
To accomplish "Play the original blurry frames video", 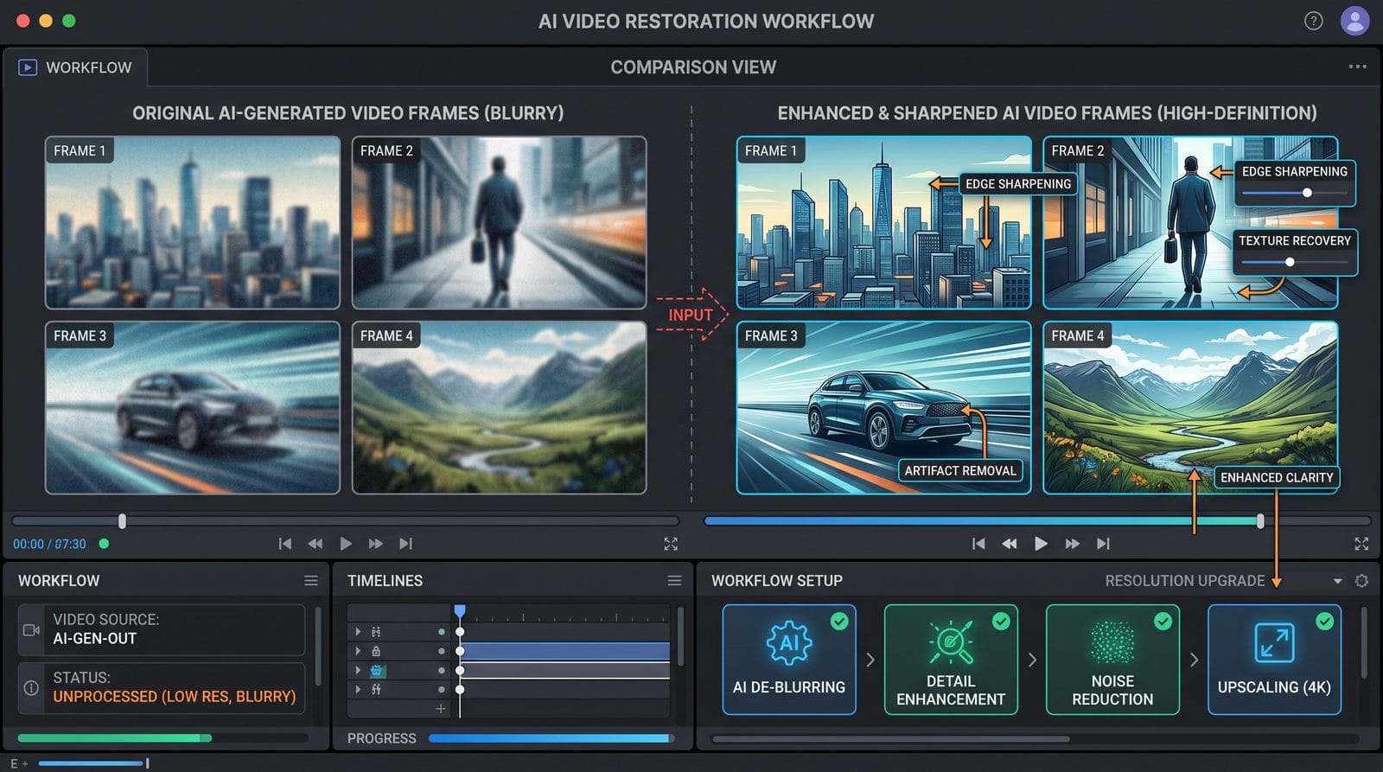I will click(346, 544).
